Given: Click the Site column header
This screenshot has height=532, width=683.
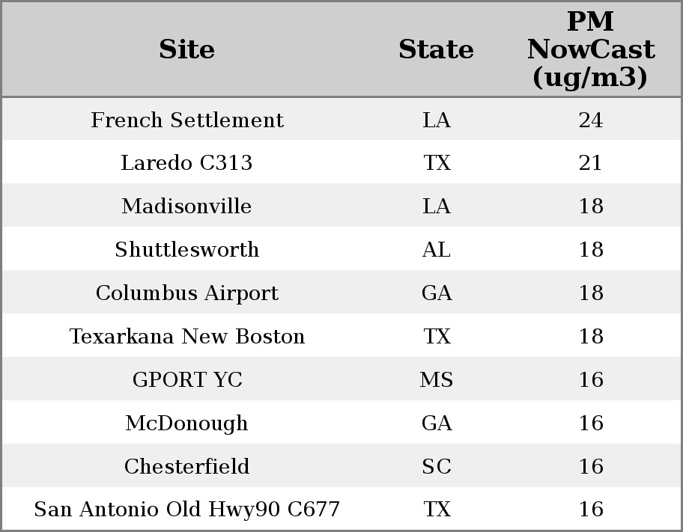Looking at the screenshot, I should pos(187,49).
